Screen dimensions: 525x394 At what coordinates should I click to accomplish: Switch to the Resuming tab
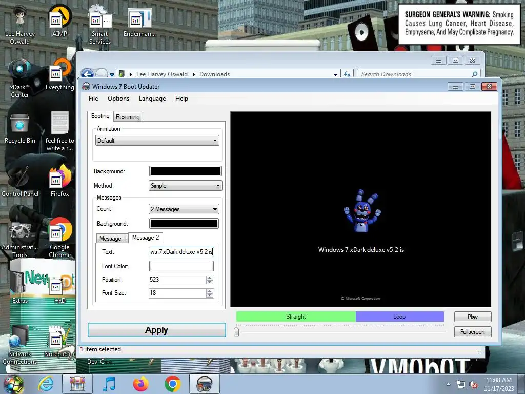pyautogui.click(x=128, y=117)
